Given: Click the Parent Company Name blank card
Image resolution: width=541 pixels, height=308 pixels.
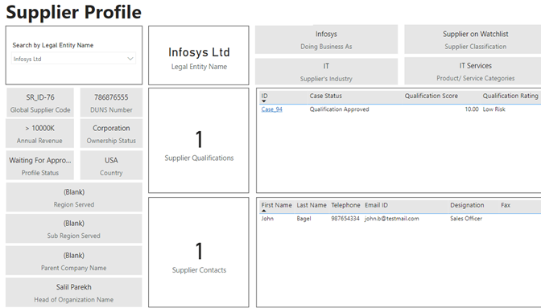Looking at the screenshot, I should (74, 261).
